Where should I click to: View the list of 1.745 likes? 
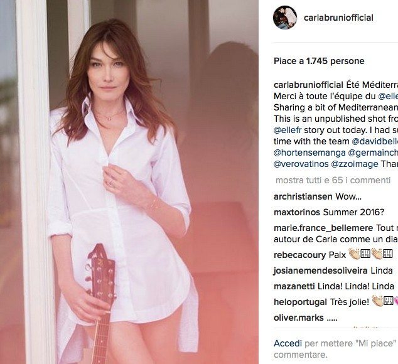tap(319, 61)
